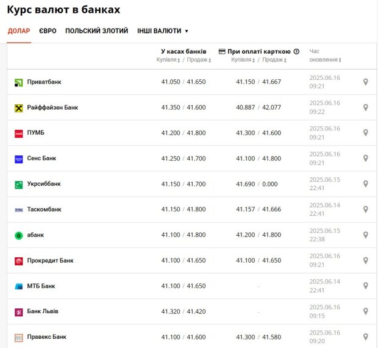378x348 pixels.
Task: Sort by Час оновлення column
Action: point(325,60)
